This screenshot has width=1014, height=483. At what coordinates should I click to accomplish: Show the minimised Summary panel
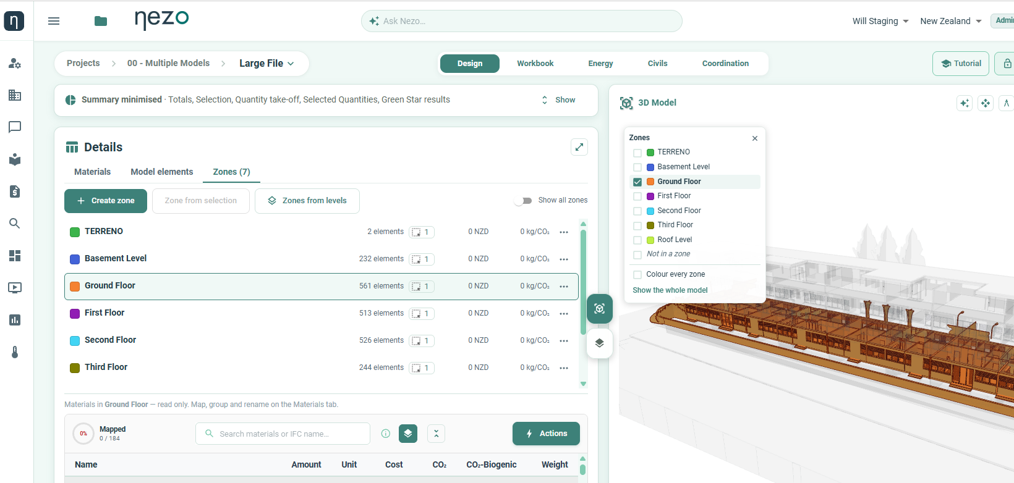pos(558,100)
